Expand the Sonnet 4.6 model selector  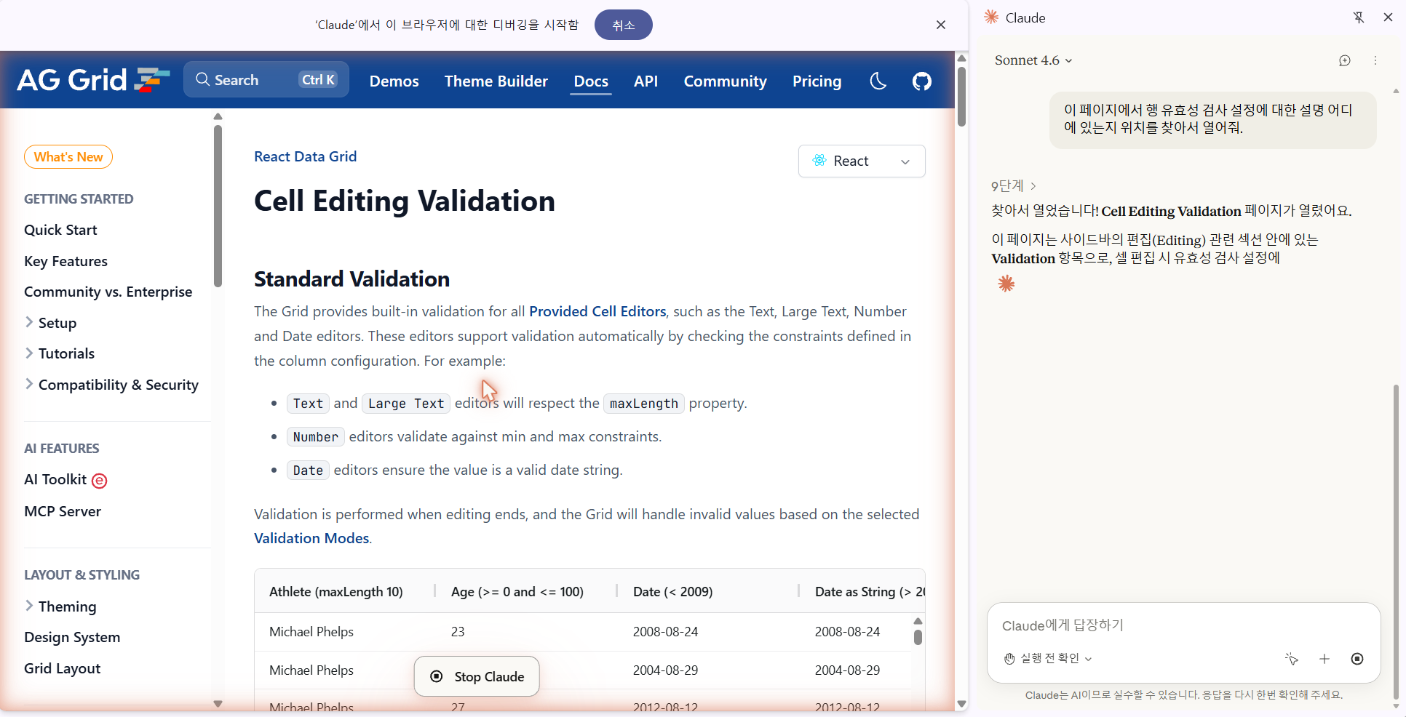coord(1033,60)
